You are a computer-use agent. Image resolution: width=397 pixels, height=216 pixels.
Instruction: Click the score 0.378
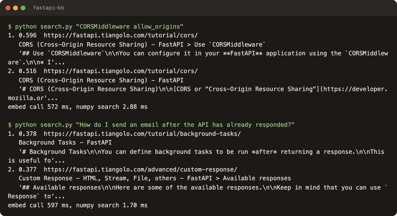[x=28, y=134]
